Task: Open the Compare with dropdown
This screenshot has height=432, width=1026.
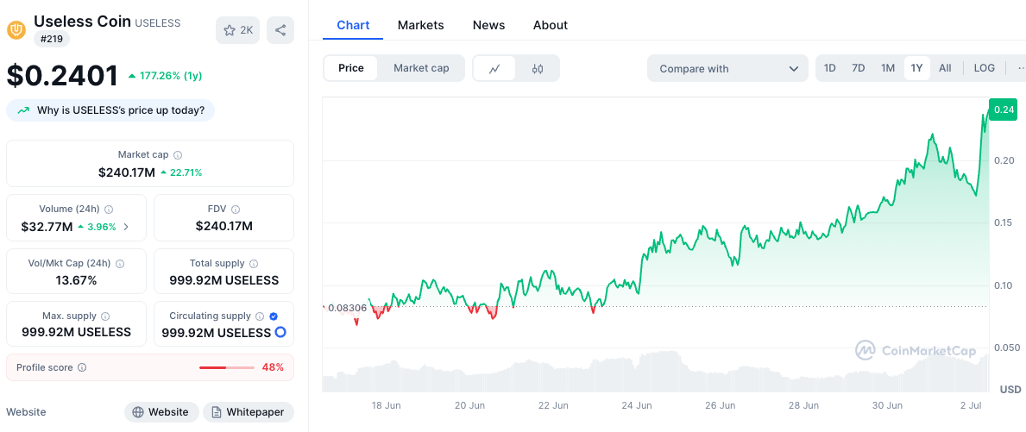Action: point(727,69)
